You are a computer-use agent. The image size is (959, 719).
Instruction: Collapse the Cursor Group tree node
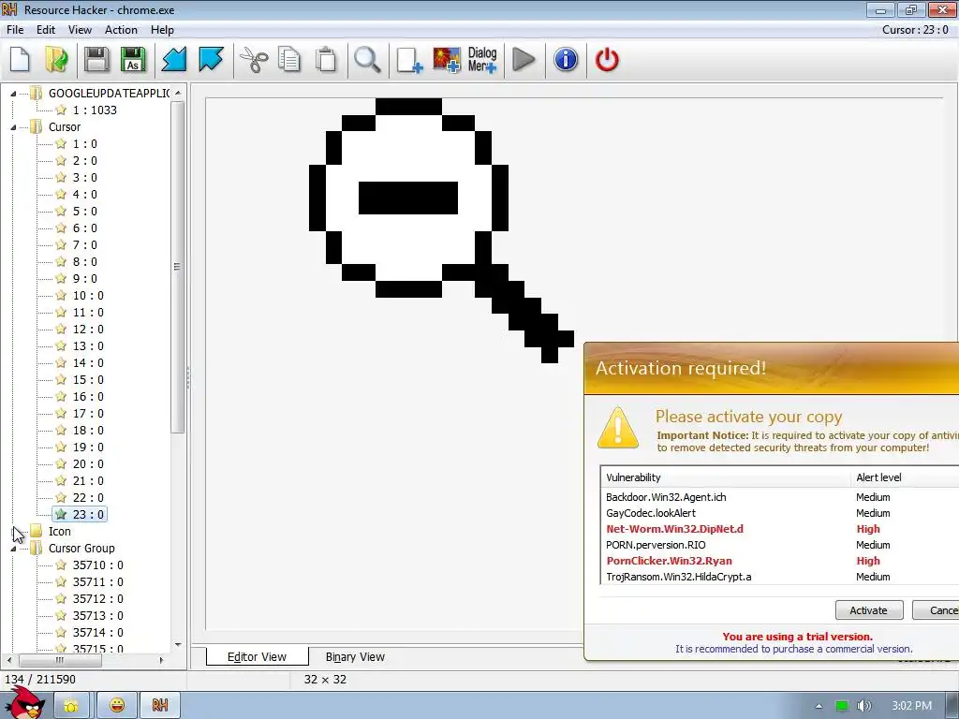click(13, 549)
